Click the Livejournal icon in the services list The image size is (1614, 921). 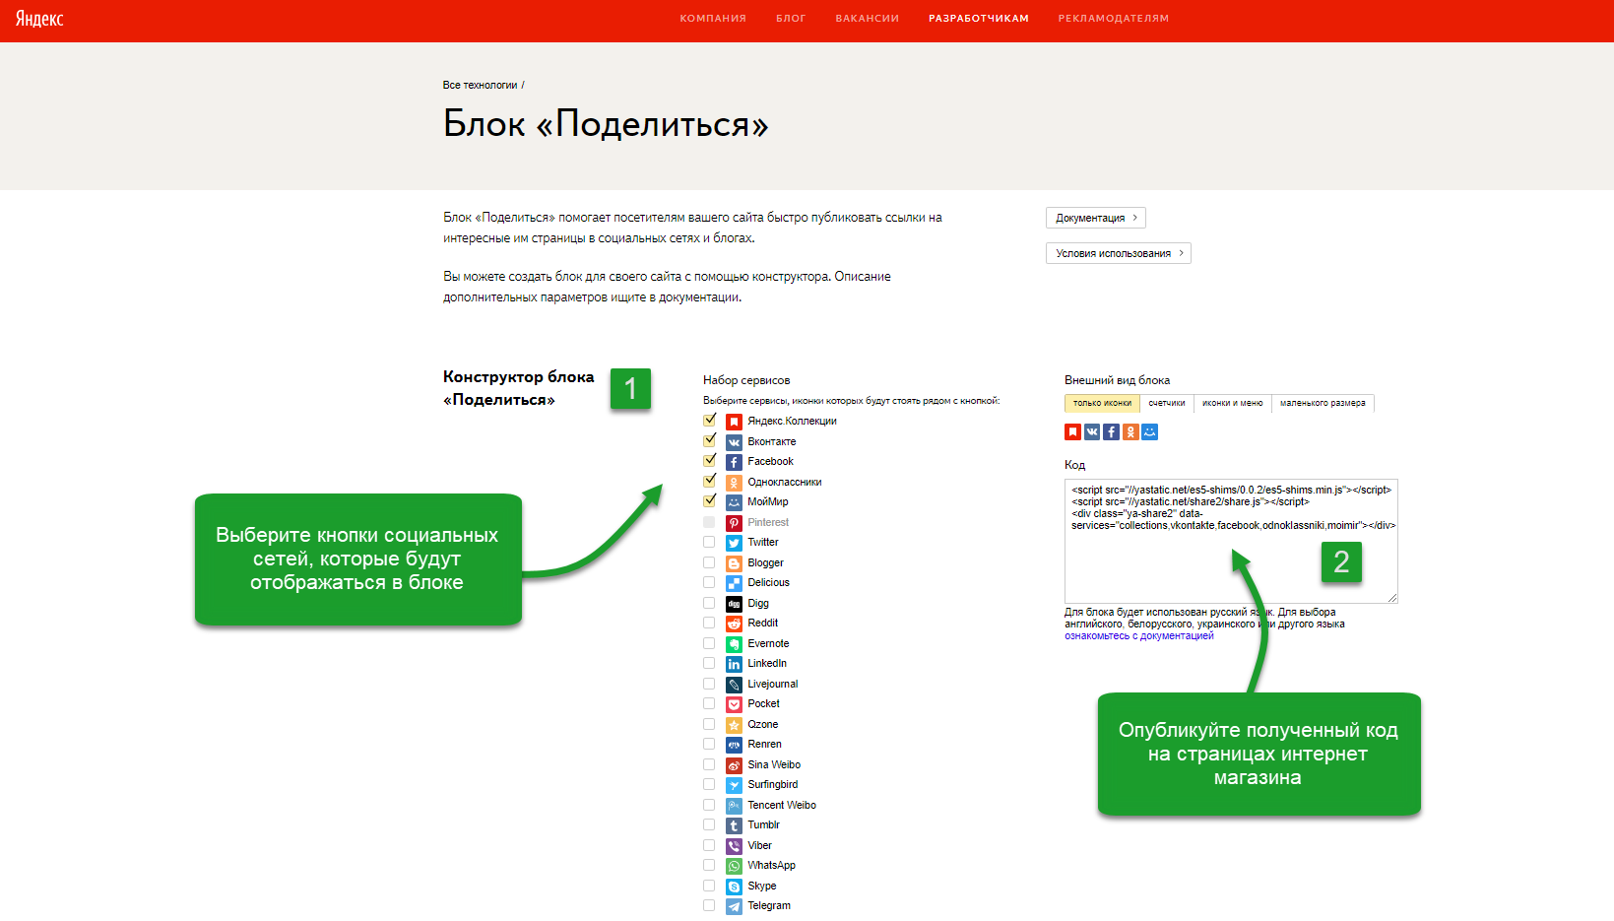pos(734,685)
